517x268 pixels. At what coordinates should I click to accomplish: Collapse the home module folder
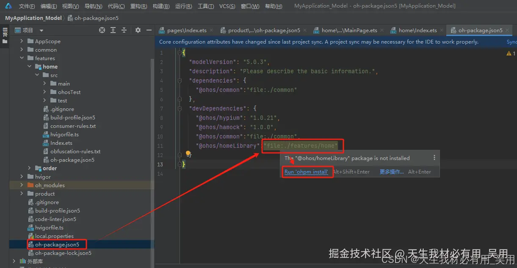point(30,67)
